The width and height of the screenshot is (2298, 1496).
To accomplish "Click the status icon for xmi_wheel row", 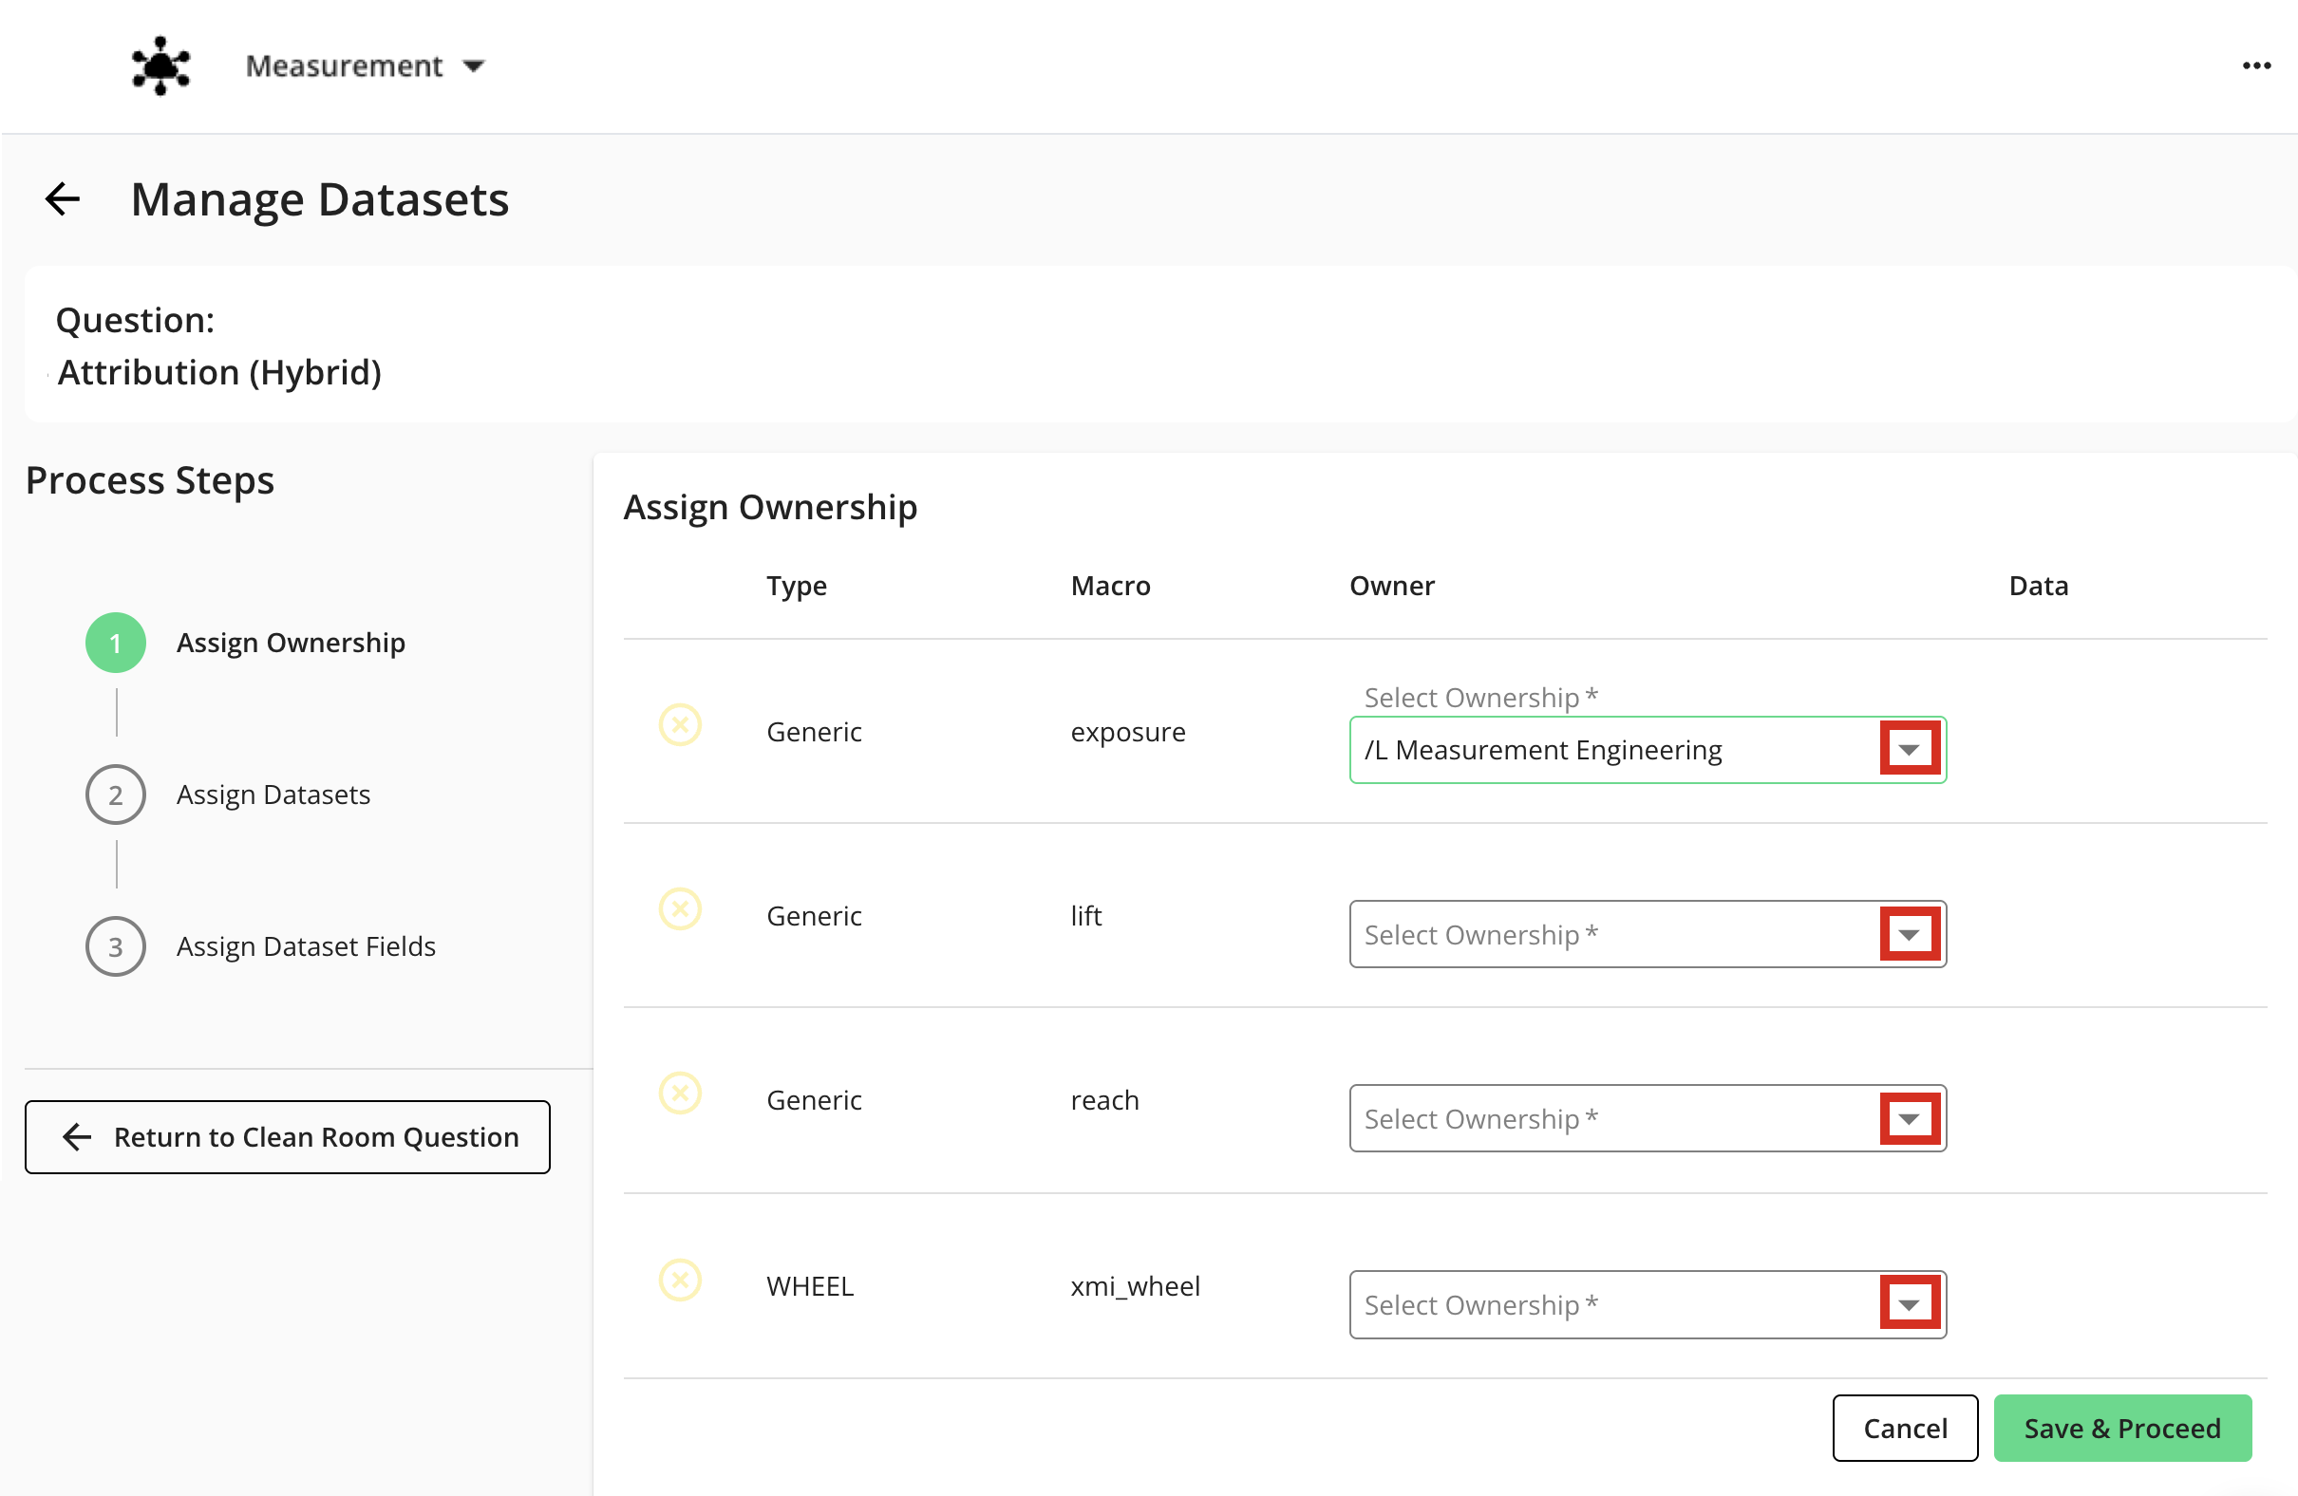I will [680, 1280].
